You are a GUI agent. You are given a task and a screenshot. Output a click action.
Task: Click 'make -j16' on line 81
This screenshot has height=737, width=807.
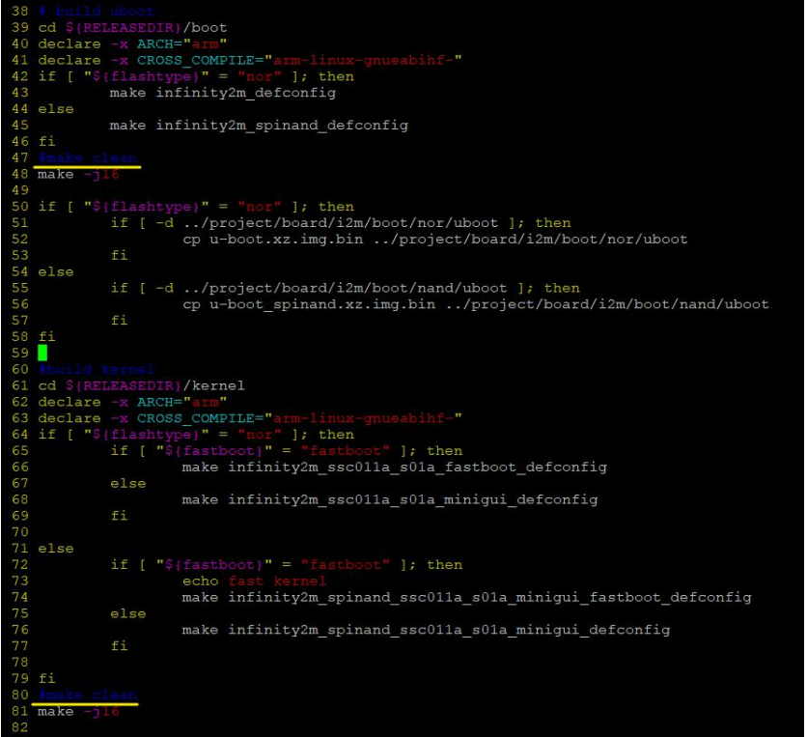point(79,711)
